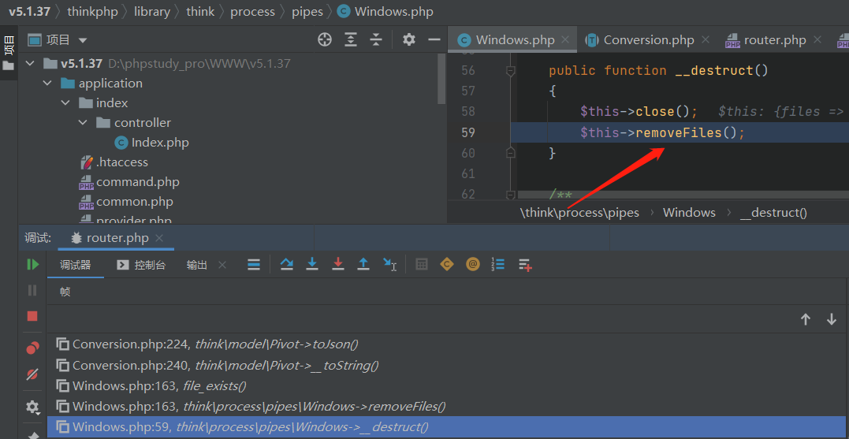Image resolution: width=849 pixels, height=439 pixels.
Task: Select frame Conversion.php:240 __toString()
Action: [448, 366]
